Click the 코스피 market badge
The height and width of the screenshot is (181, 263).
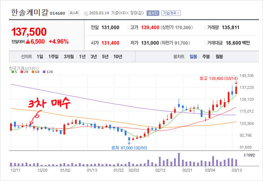[74, 13]
